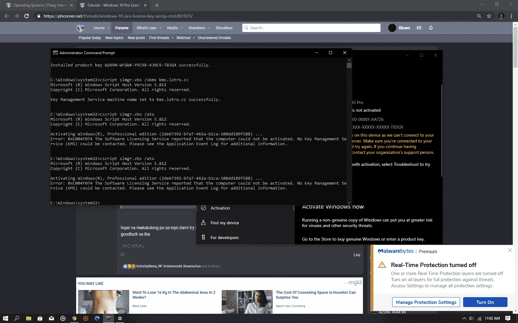Click Turn On in Malwarebytes popup
Screen dimensions: 518x323
(485, 302)
